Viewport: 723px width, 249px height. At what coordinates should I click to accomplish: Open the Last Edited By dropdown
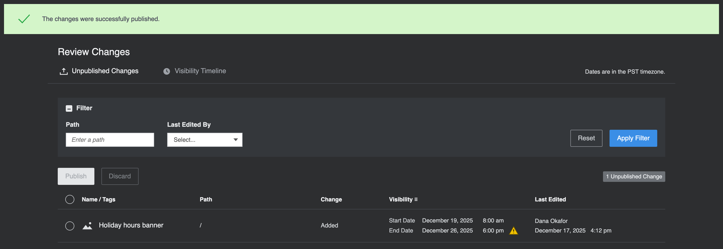tap(205, 140)
